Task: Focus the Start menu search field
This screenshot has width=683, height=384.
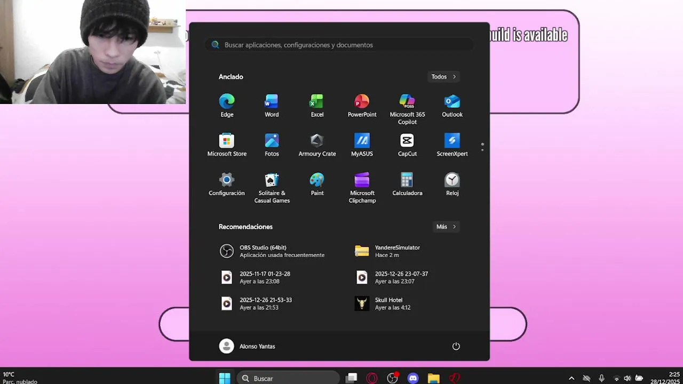Action: (339, 45)
